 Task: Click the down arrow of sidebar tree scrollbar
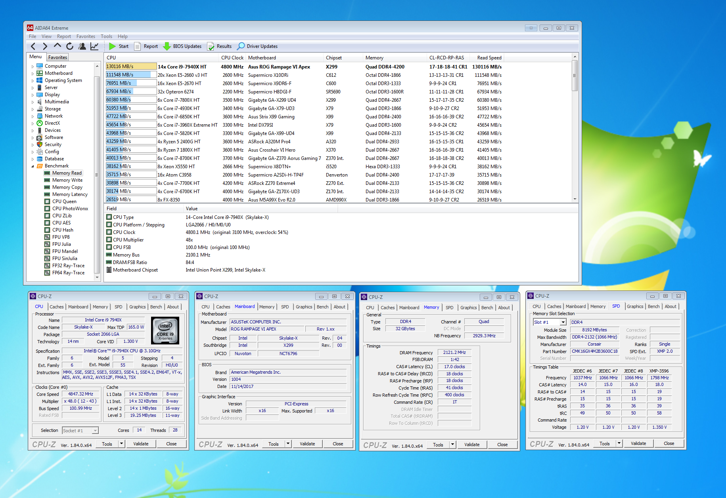(x=97, y=278)
